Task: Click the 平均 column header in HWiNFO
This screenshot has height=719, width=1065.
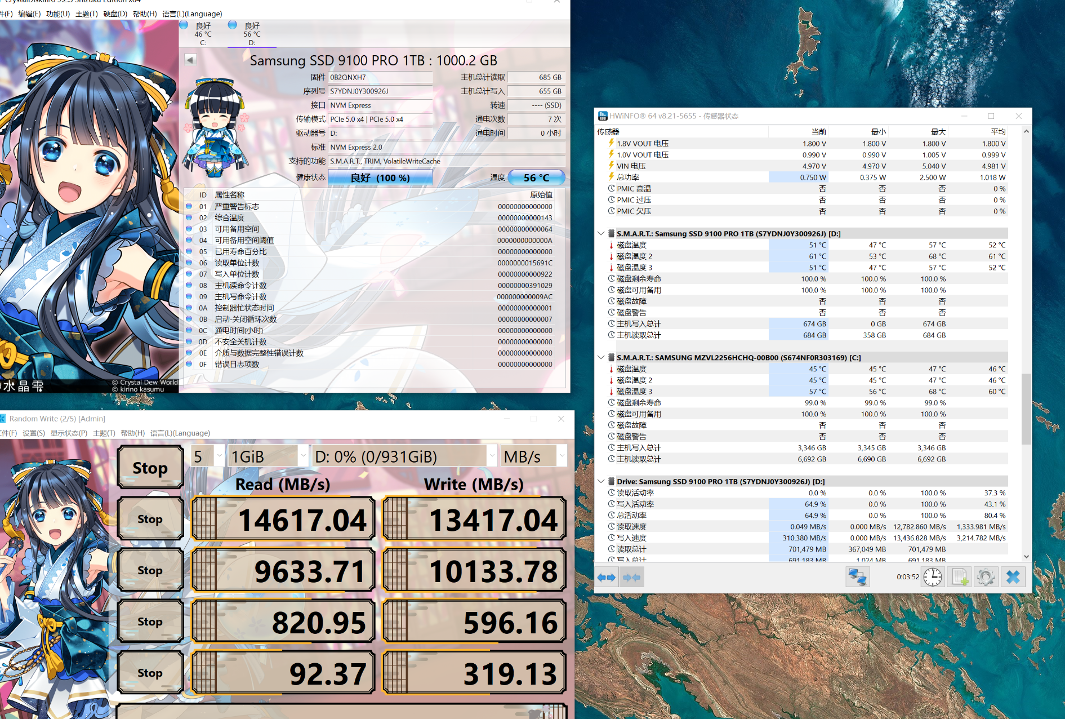Action: tap(978, 132)
